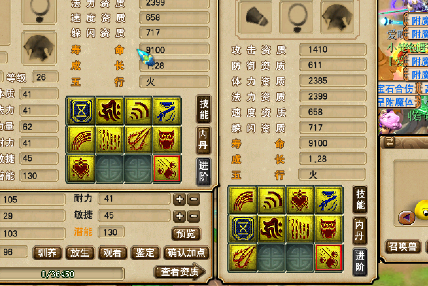Expand 查看资质 arrow button

point(180,272)
